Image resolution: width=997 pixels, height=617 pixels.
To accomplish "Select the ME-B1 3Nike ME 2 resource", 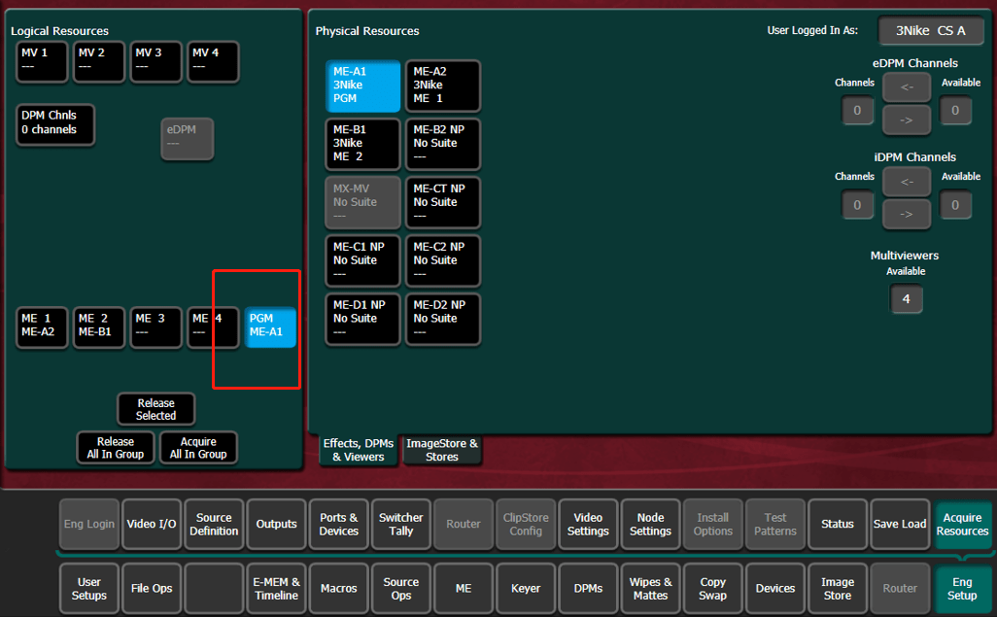I will 362,144.
